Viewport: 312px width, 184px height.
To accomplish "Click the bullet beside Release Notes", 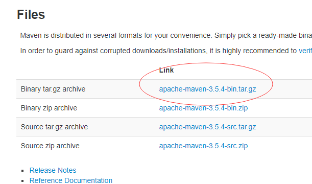I will pyautogui.click(x=22, y=171).
